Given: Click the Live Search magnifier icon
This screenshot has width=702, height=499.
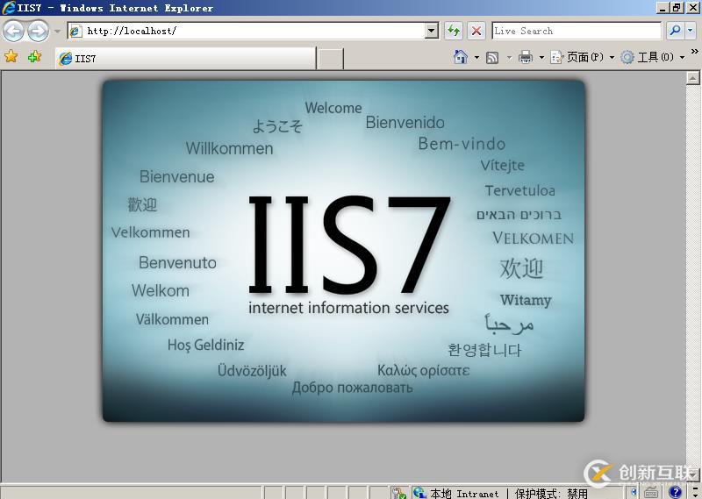Looking at the screenshot, I should (x=674, y=31).
